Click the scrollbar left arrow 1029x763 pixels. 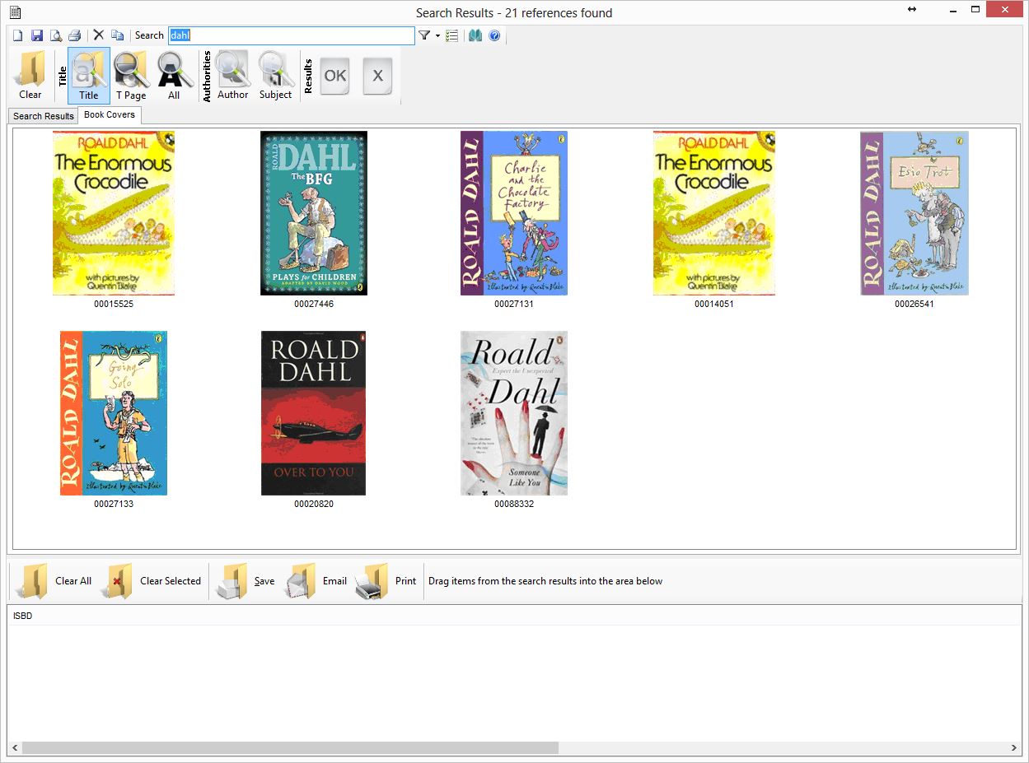click(14, 748)
